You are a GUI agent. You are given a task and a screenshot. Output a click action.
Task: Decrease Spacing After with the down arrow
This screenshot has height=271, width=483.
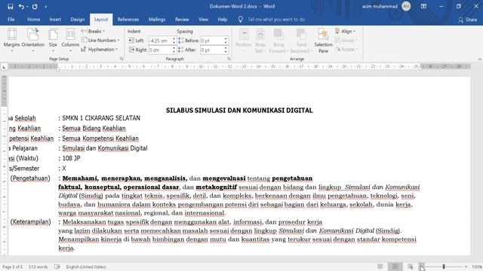(226, 52)
